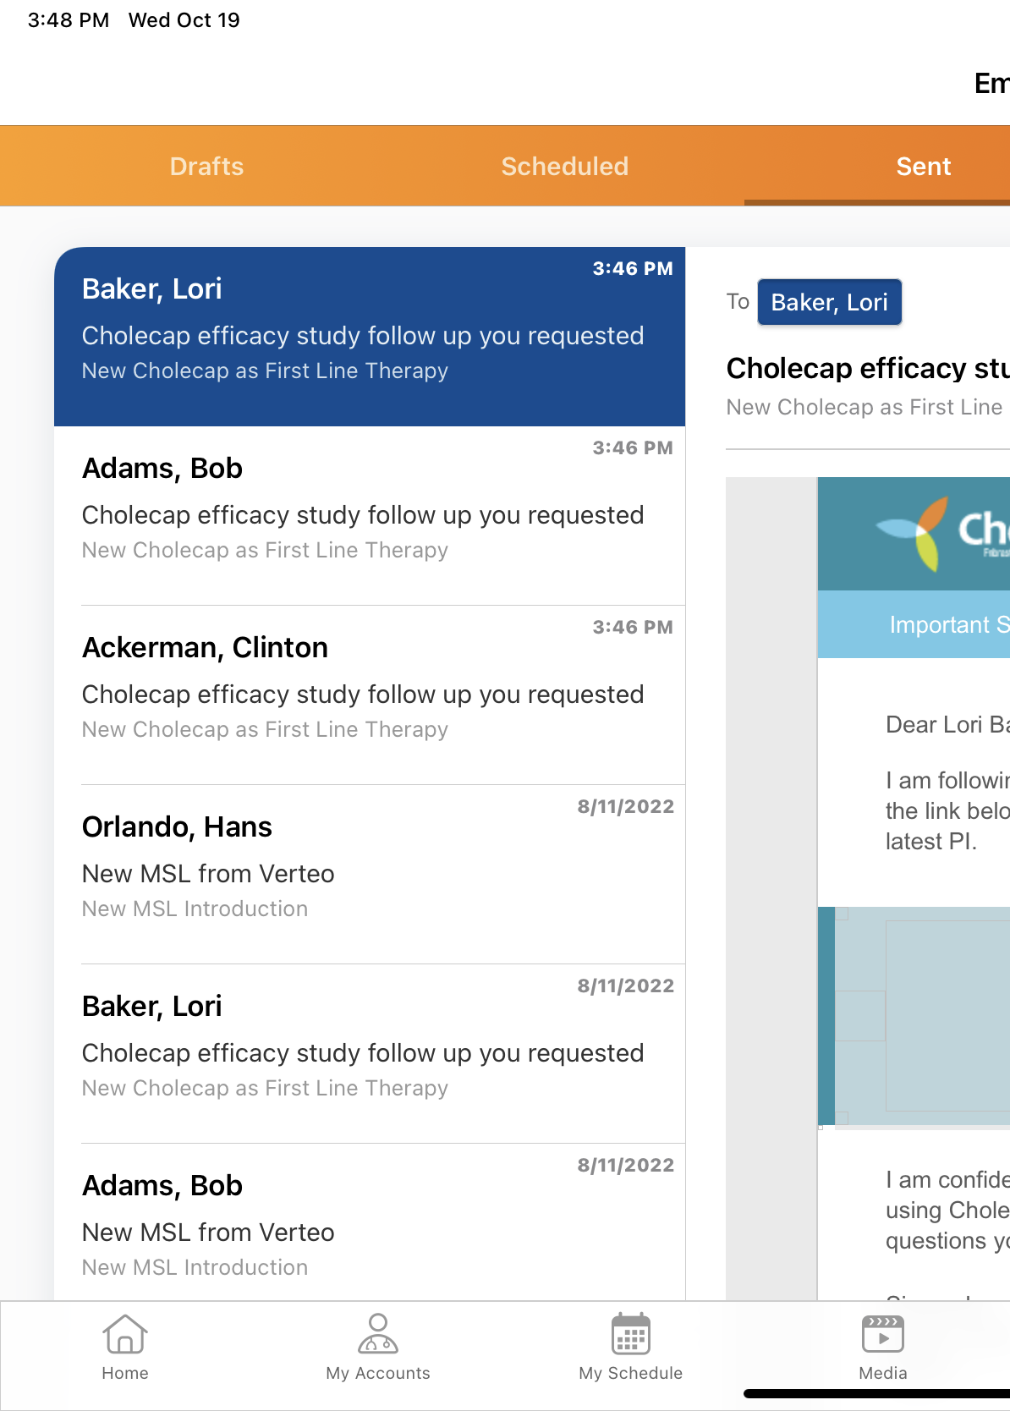Switch to the Scheduled tab

(564, 167)
